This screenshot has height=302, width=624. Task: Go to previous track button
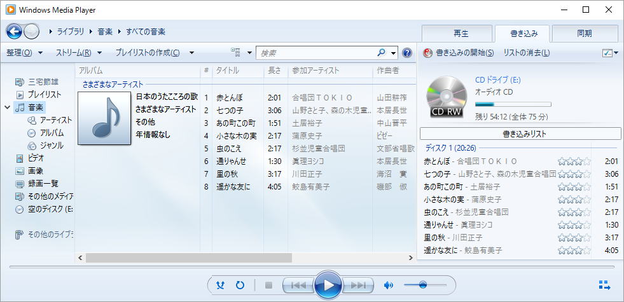click(x=296, y=285)
